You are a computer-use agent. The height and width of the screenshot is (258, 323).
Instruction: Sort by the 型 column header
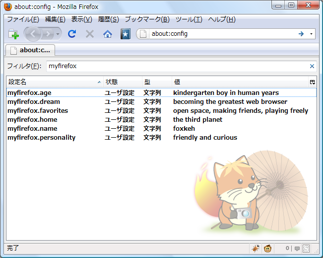tap(157, 82)
